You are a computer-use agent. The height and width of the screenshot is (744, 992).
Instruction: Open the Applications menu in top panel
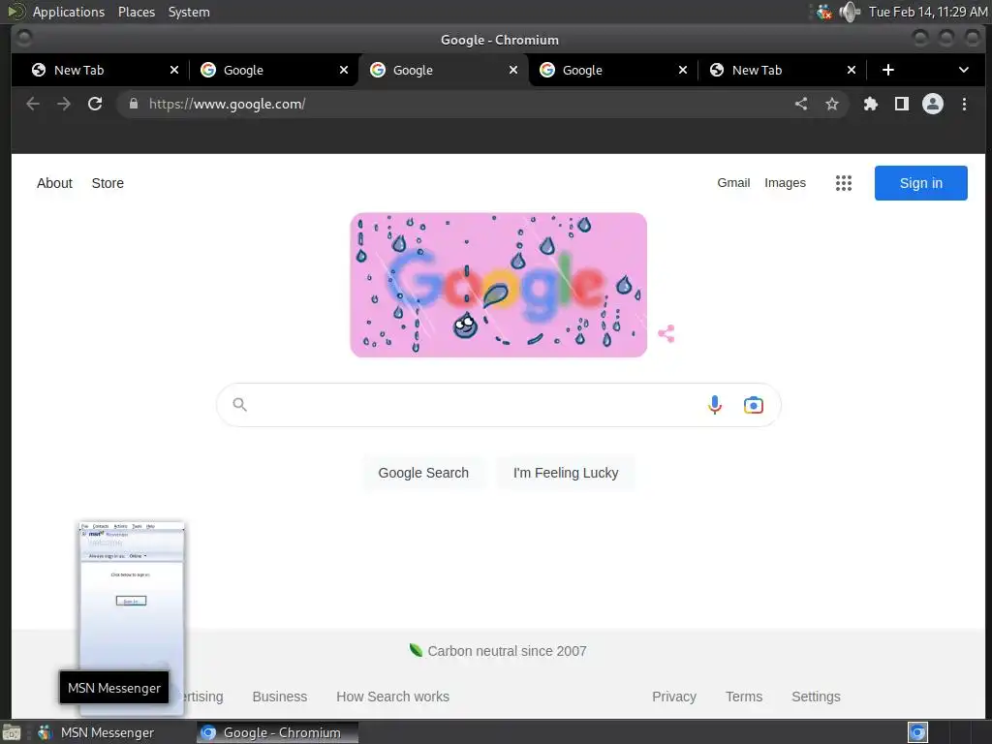click(x=69, y=12)
